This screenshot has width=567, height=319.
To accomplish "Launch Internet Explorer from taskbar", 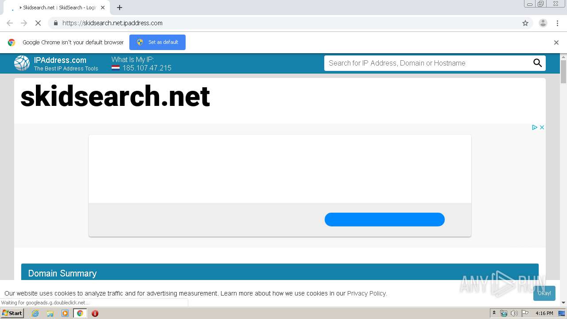I will click(x=35, y=313).
